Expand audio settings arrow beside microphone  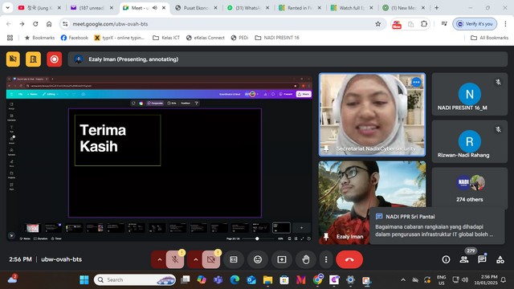click(159, 259)
